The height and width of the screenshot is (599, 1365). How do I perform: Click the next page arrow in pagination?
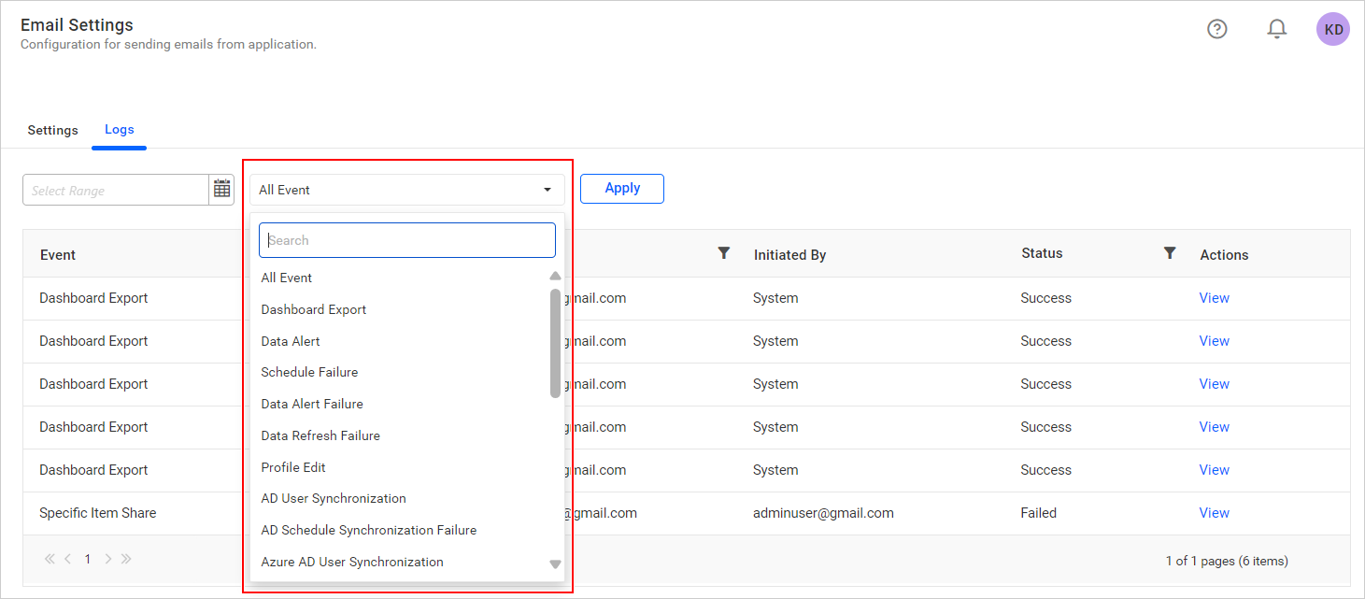coord(107,558)
